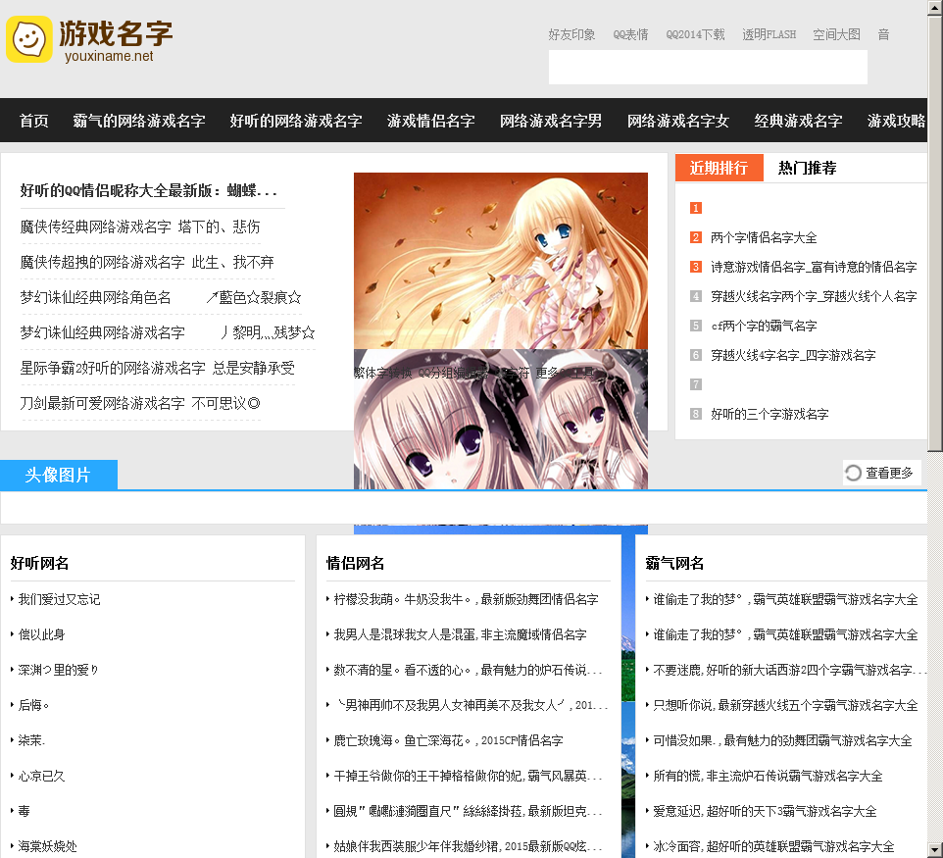This screenshot has height=858, width=943.
Task: Open 后悔。 list item
Action: (33, 705)
